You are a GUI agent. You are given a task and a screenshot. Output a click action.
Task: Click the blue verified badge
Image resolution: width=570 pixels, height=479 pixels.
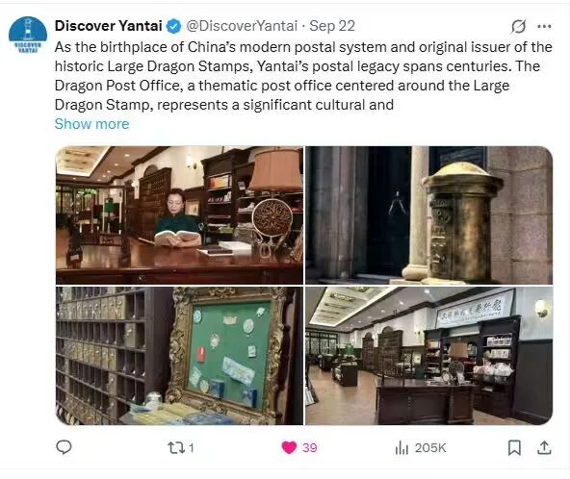point(174,26)
